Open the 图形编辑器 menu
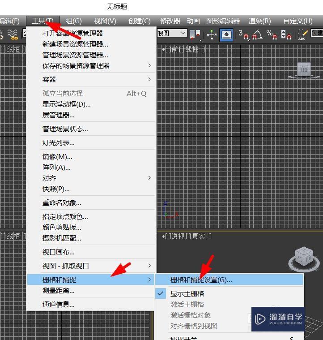This screenshot has width=323, height=340. (223, 21)
